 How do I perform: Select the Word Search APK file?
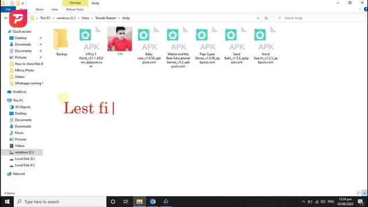[266, 45]
